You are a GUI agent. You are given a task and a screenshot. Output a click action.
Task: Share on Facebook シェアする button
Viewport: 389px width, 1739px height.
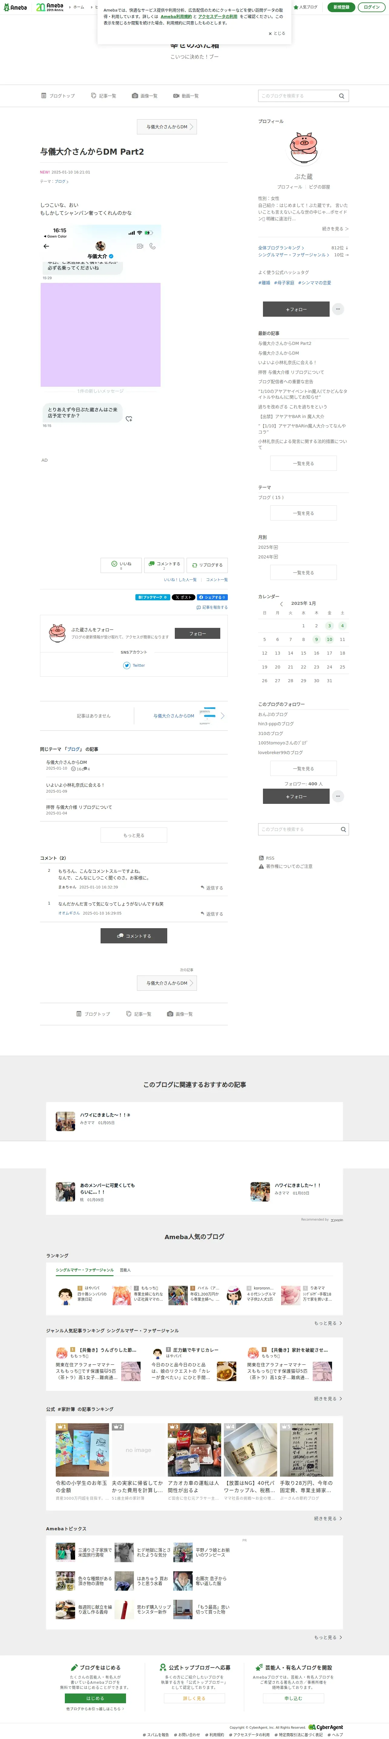point(212,598)
